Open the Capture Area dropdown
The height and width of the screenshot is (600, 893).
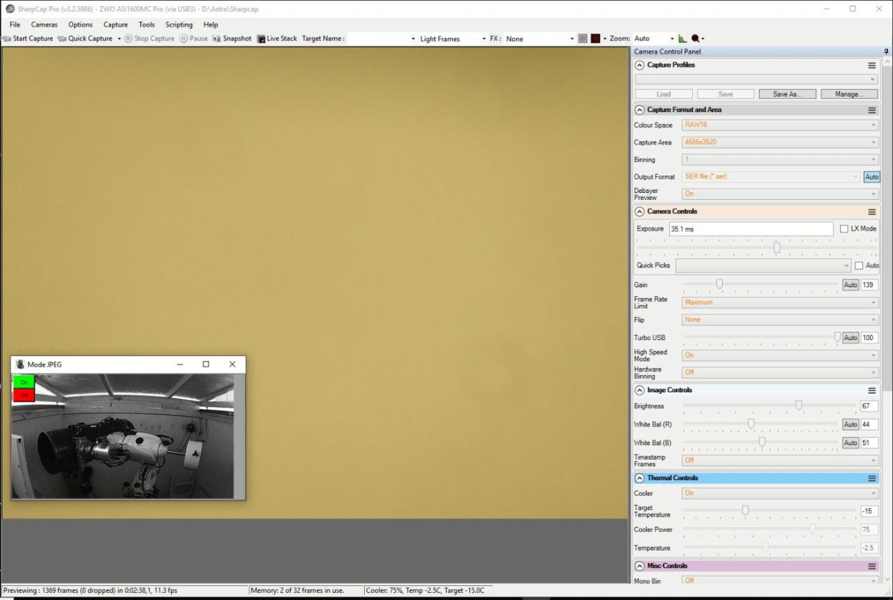point(780,142)
